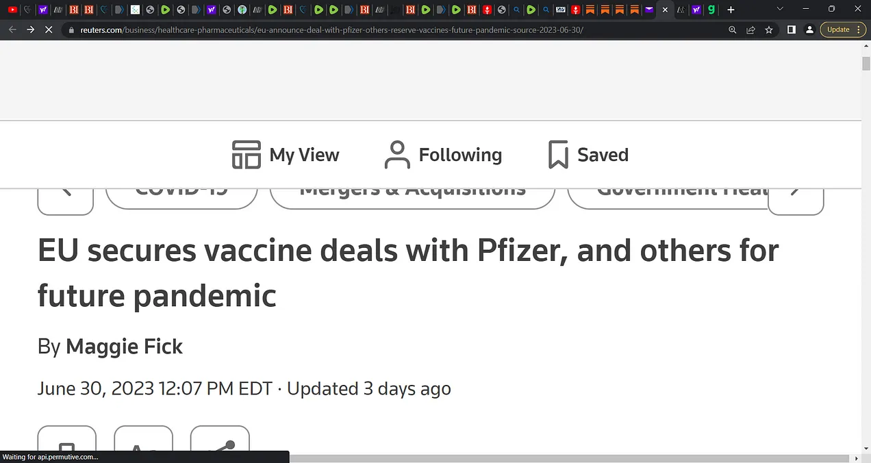Open the My View layout icon
Screen dimensions: 871x463
coord(247,155)
